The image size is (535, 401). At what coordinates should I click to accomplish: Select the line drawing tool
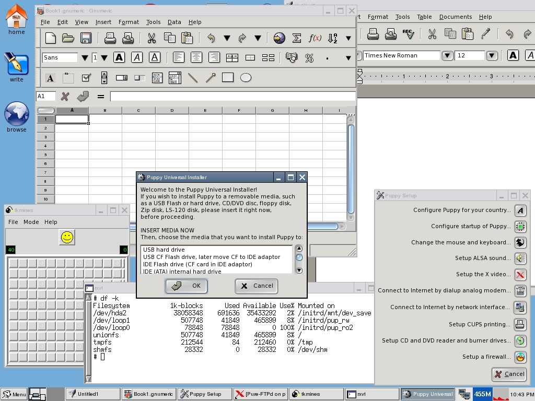[193, 78]
